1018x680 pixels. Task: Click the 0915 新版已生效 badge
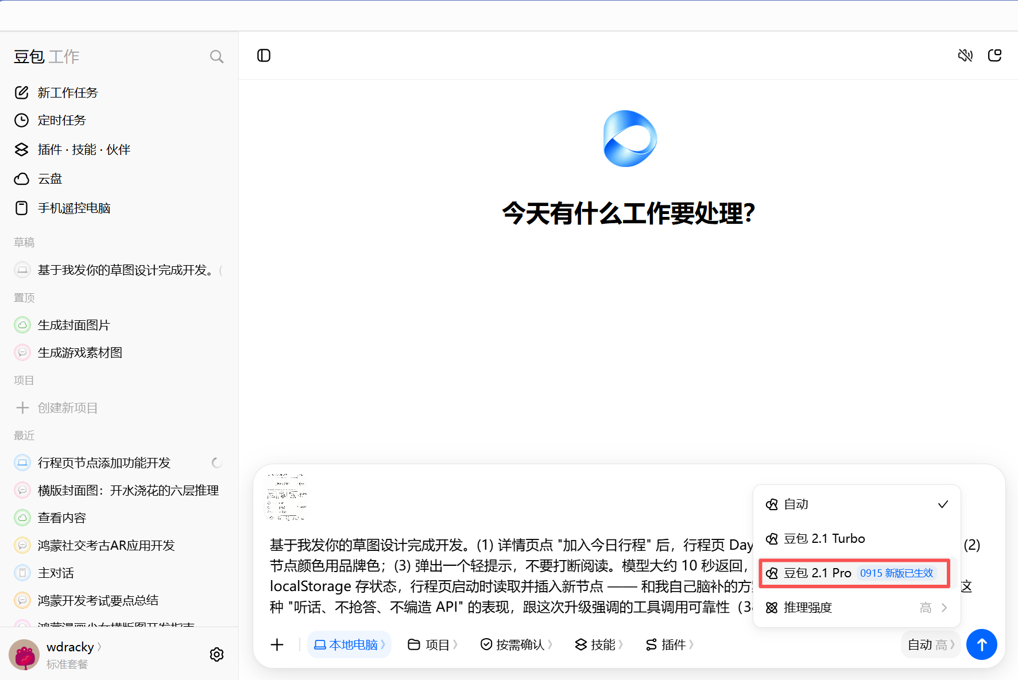pyautogui.click(x=896, y=573)
